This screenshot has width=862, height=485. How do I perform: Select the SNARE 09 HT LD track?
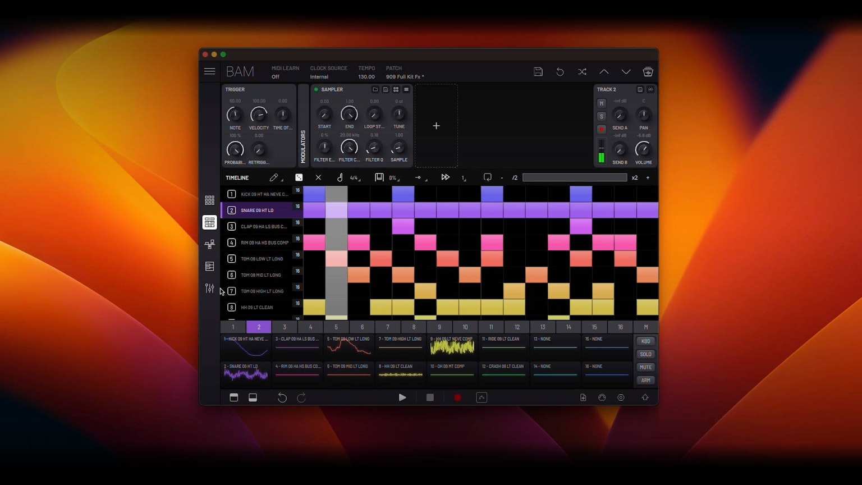click(x=258, y=210)
